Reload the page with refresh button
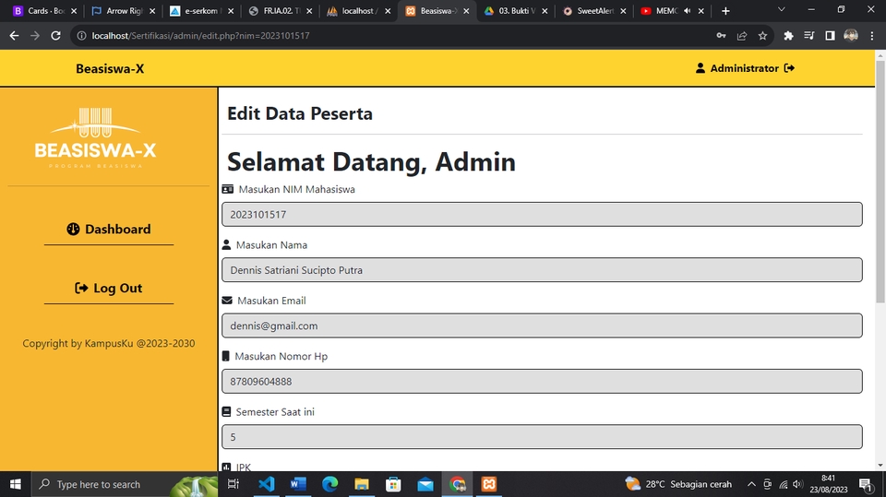This screenshot has width=886, height=497. 55,36
